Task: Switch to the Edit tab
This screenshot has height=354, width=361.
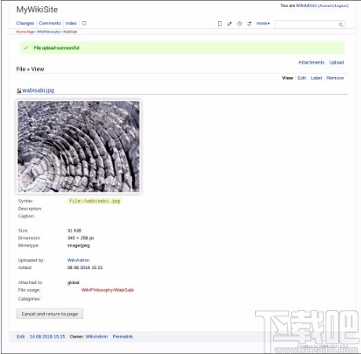Action: pyautogui.click(x=301, y=78)
